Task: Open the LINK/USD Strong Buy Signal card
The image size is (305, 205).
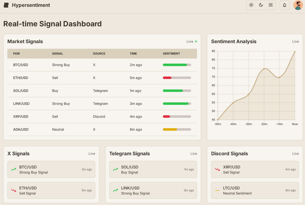Action: point(153,190)
